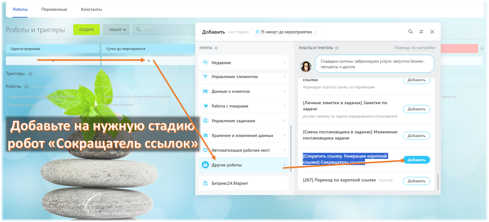The height and width of the screenshot is (222, 489).
Task: Click the Работа с товарами cart icon
Action: 205,106
